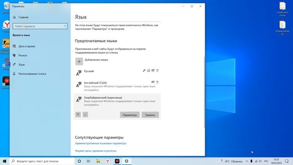Click the home icon next to Главная
The height and width of the screenshot is (165, 293).
(14, 17)
